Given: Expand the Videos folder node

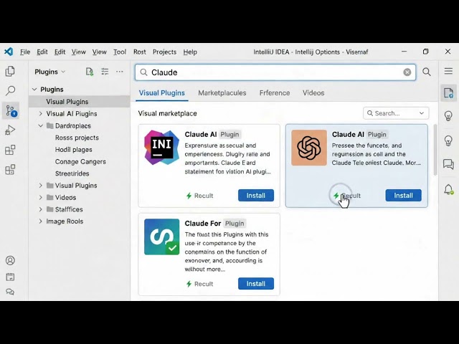Looking at the screenshot, I should pyautogui.click(x=41, y=198).
